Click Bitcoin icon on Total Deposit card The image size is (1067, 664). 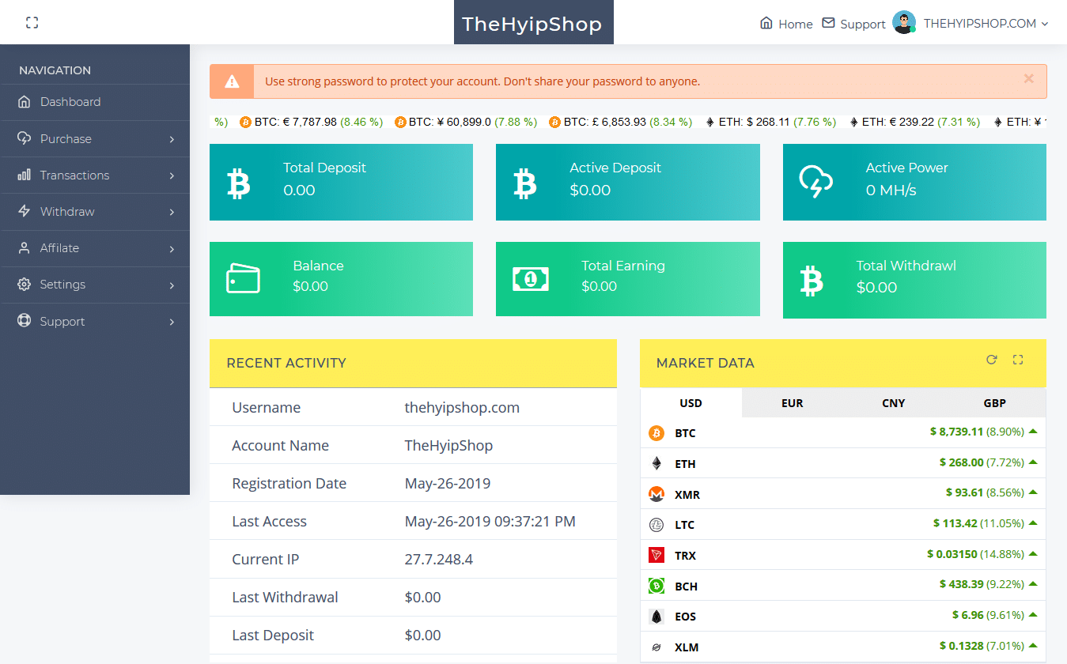click(x=239, y=183)
